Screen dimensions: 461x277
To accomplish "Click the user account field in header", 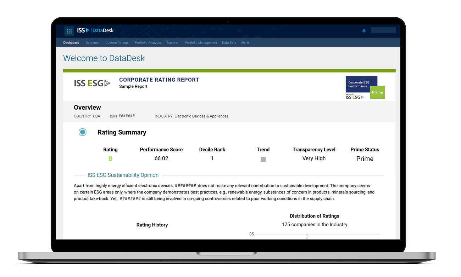I will coord(383,30).
